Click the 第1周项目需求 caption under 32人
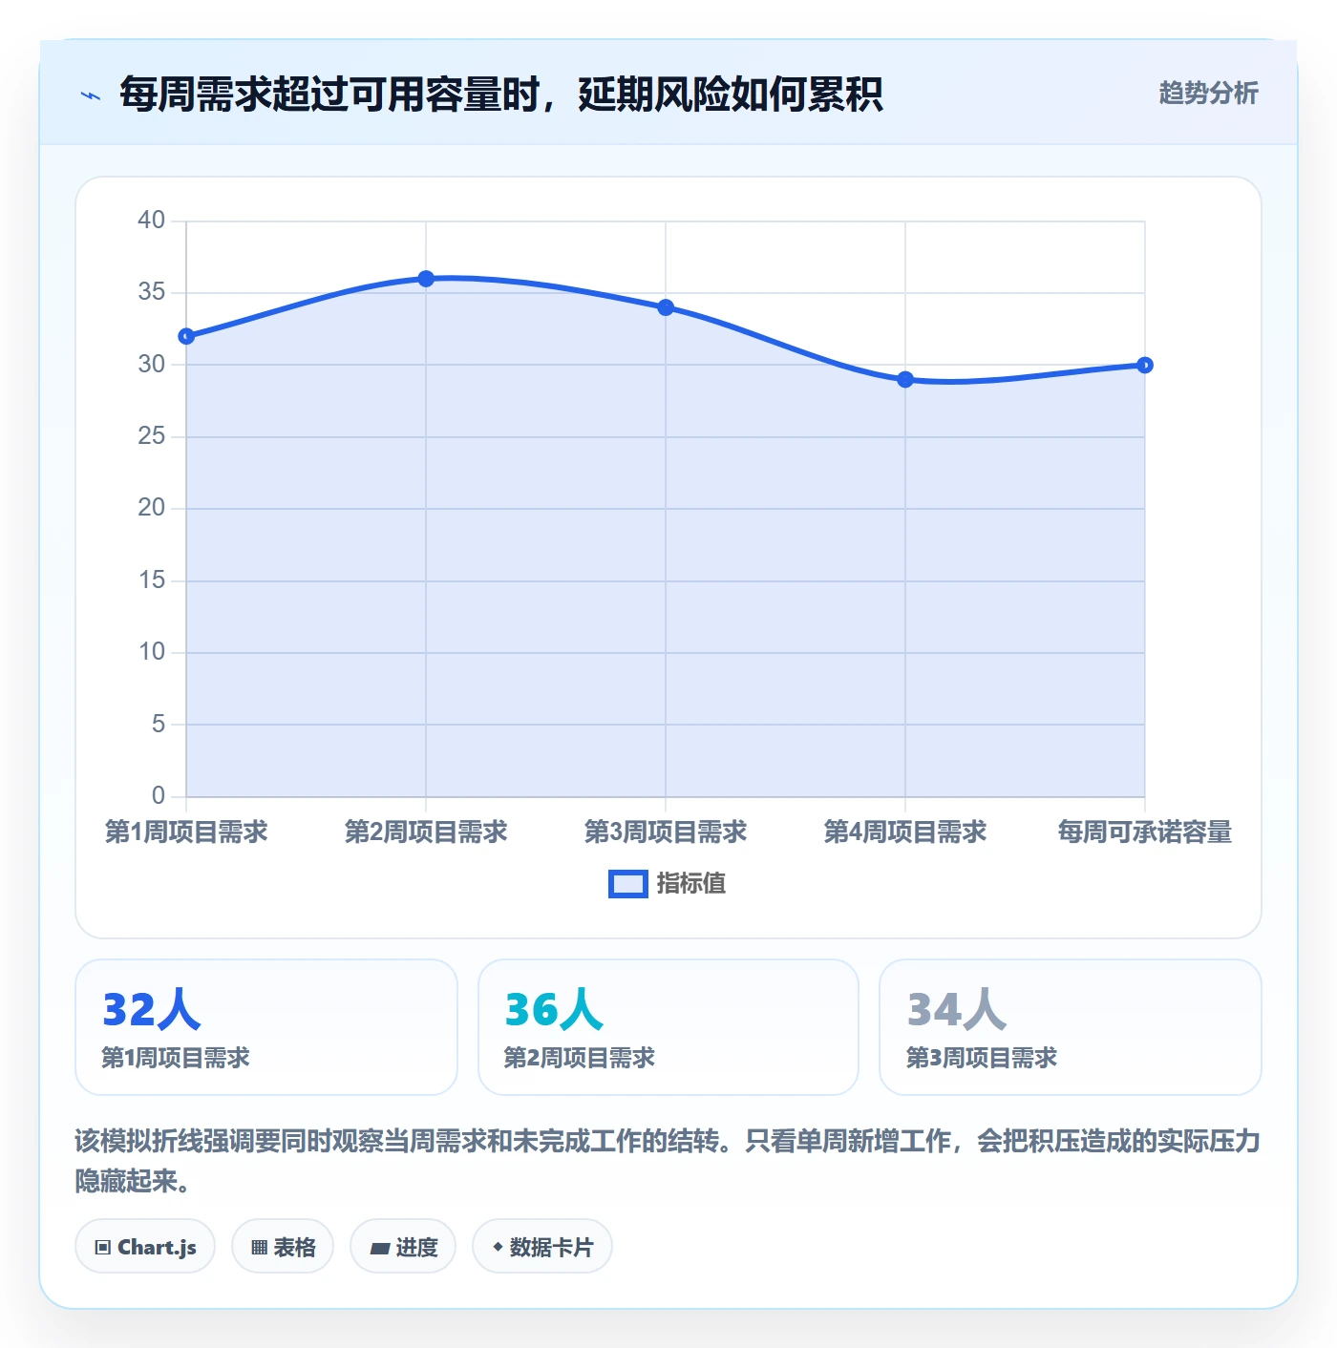This screenshot has height=1348, width=1337. pyautogui.click(x=176, y=1058)
